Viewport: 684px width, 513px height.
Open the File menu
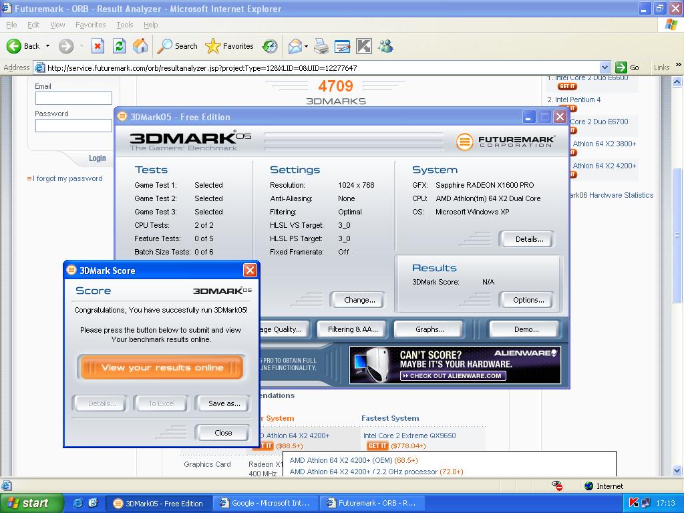click(x=11, y=25)
